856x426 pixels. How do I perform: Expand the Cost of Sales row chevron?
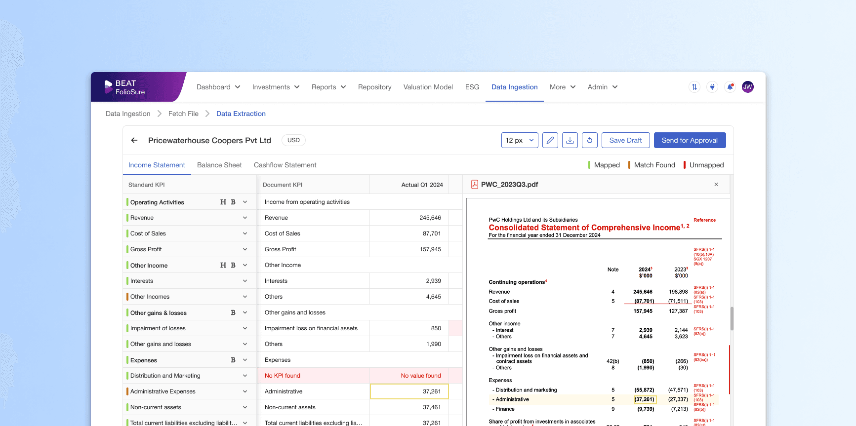coord(245,233)
